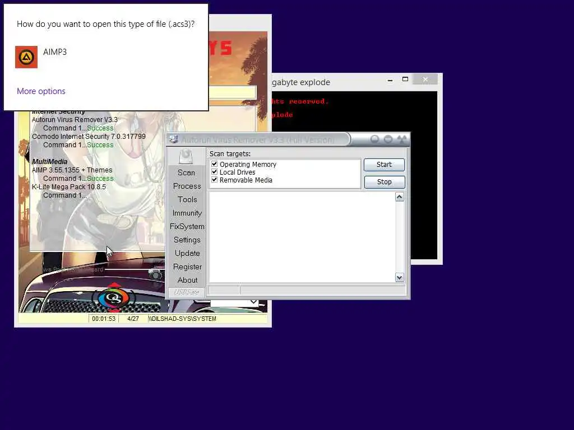Image resolution: width=574 pixels, height=430 pixels.
Task: Select AIMP 3.55.1355 + Themes entry
Action: pyautogui.click(x=72, y=170)
